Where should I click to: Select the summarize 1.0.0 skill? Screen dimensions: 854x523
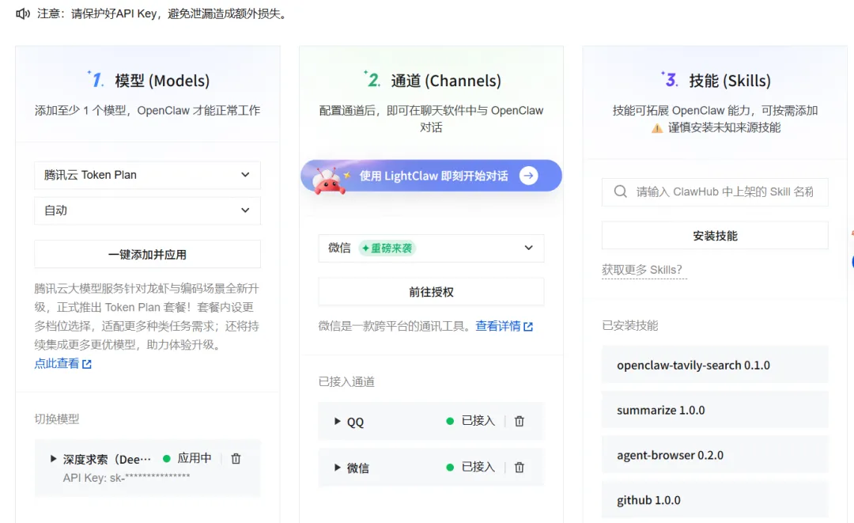pyautogui.click(x=715, y=410)
